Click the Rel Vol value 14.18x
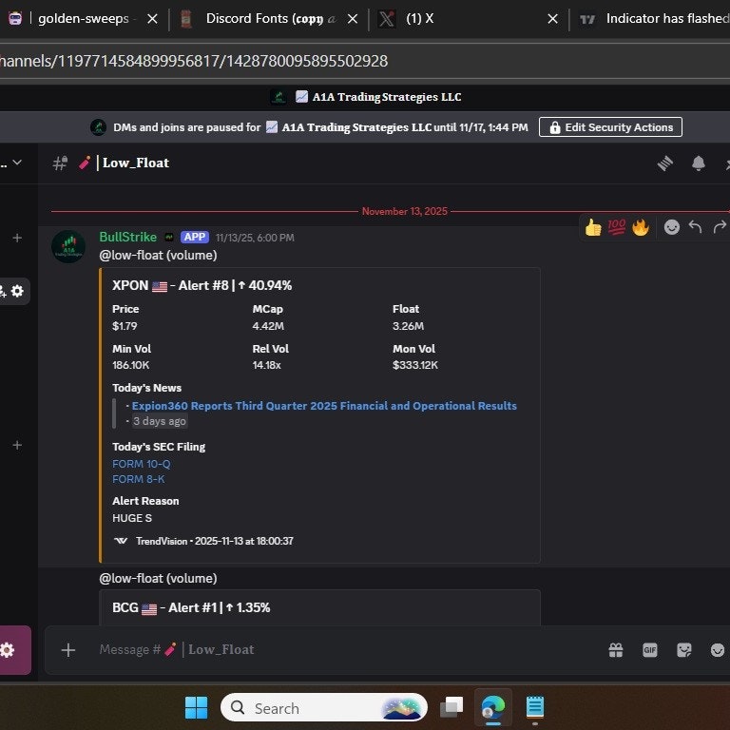This screenshot has height=730, width=730. 266,365
